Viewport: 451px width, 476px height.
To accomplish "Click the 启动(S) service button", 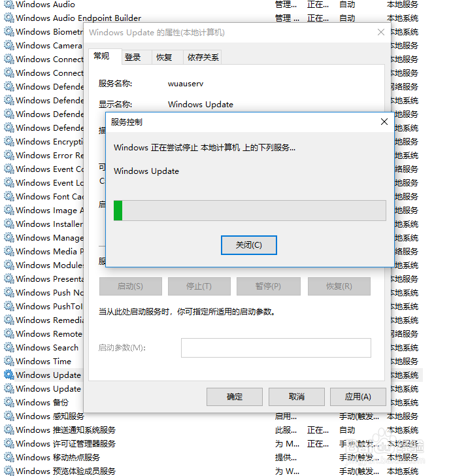I will click(131, 286).
